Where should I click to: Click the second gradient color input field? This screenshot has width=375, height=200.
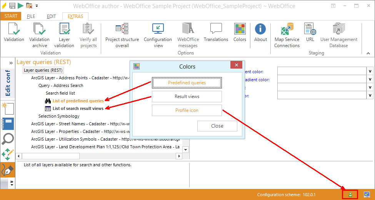(x=322, y=79)
